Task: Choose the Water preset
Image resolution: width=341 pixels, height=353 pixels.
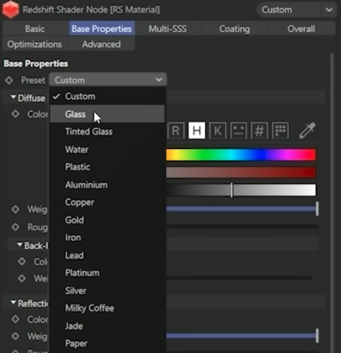Action: [x=107, y=149]
